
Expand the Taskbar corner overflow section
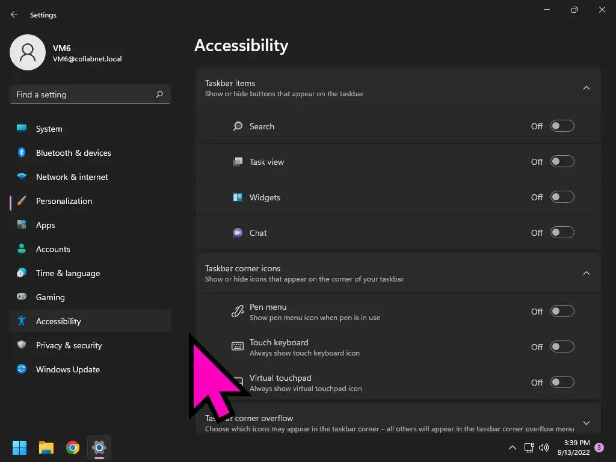pos(587,423)
